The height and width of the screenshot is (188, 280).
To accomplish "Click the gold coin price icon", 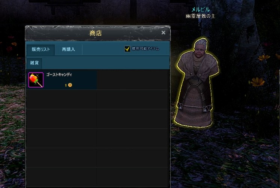I will click(x=70, y=85).
